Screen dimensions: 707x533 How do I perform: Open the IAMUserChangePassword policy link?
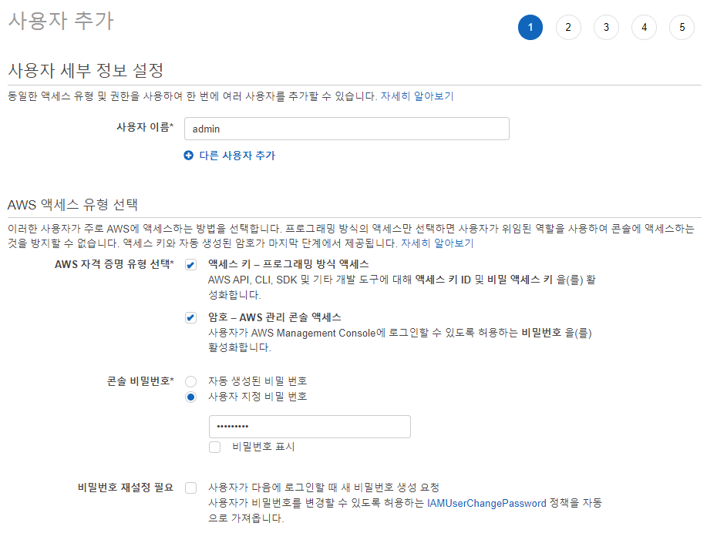(486, 503)
